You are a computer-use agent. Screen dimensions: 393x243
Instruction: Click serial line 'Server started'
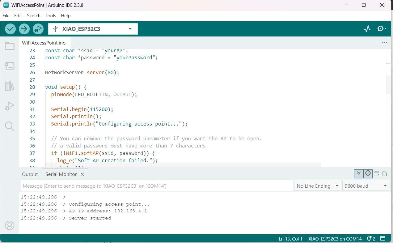90,218
